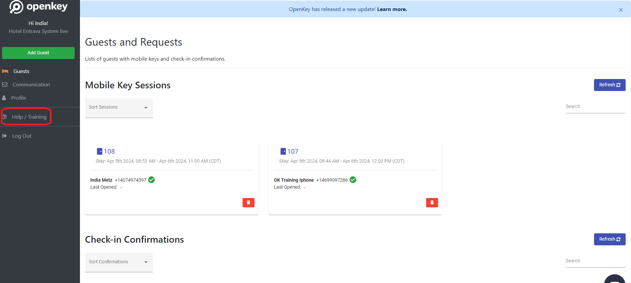
Task: Click the Communication envelope icon
Action: (x=5, y=85)
